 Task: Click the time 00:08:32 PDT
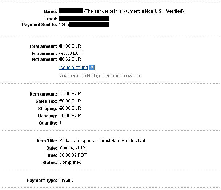73,155
